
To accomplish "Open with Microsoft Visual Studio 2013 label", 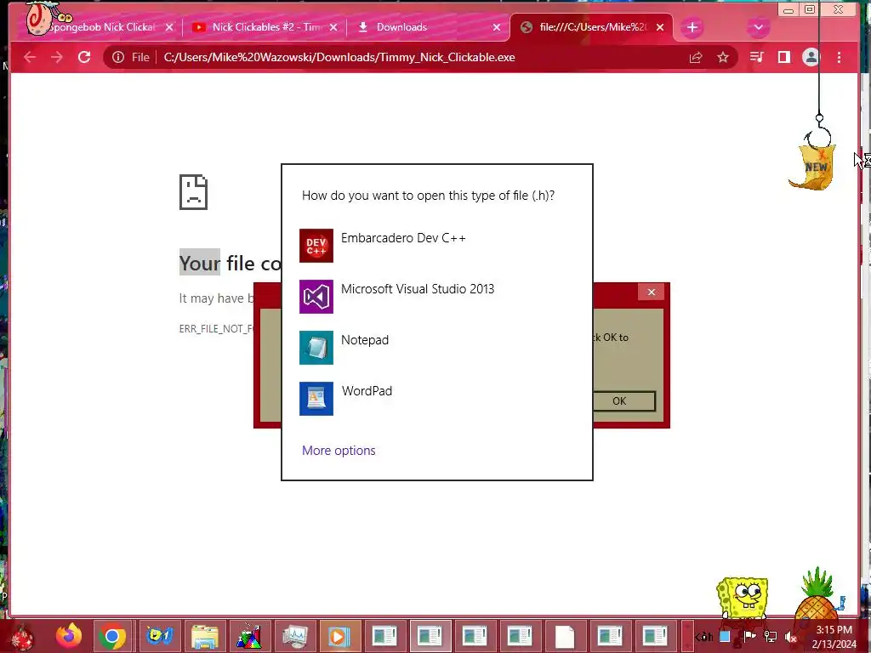I will pos(418,289).
